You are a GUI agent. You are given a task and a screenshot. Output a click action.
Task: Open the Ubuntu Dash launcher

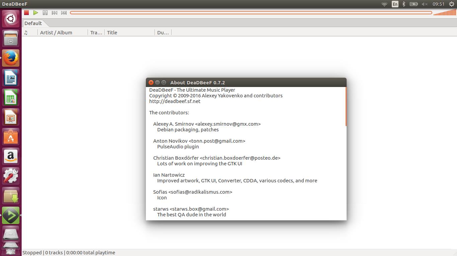[x=11, y=18]
